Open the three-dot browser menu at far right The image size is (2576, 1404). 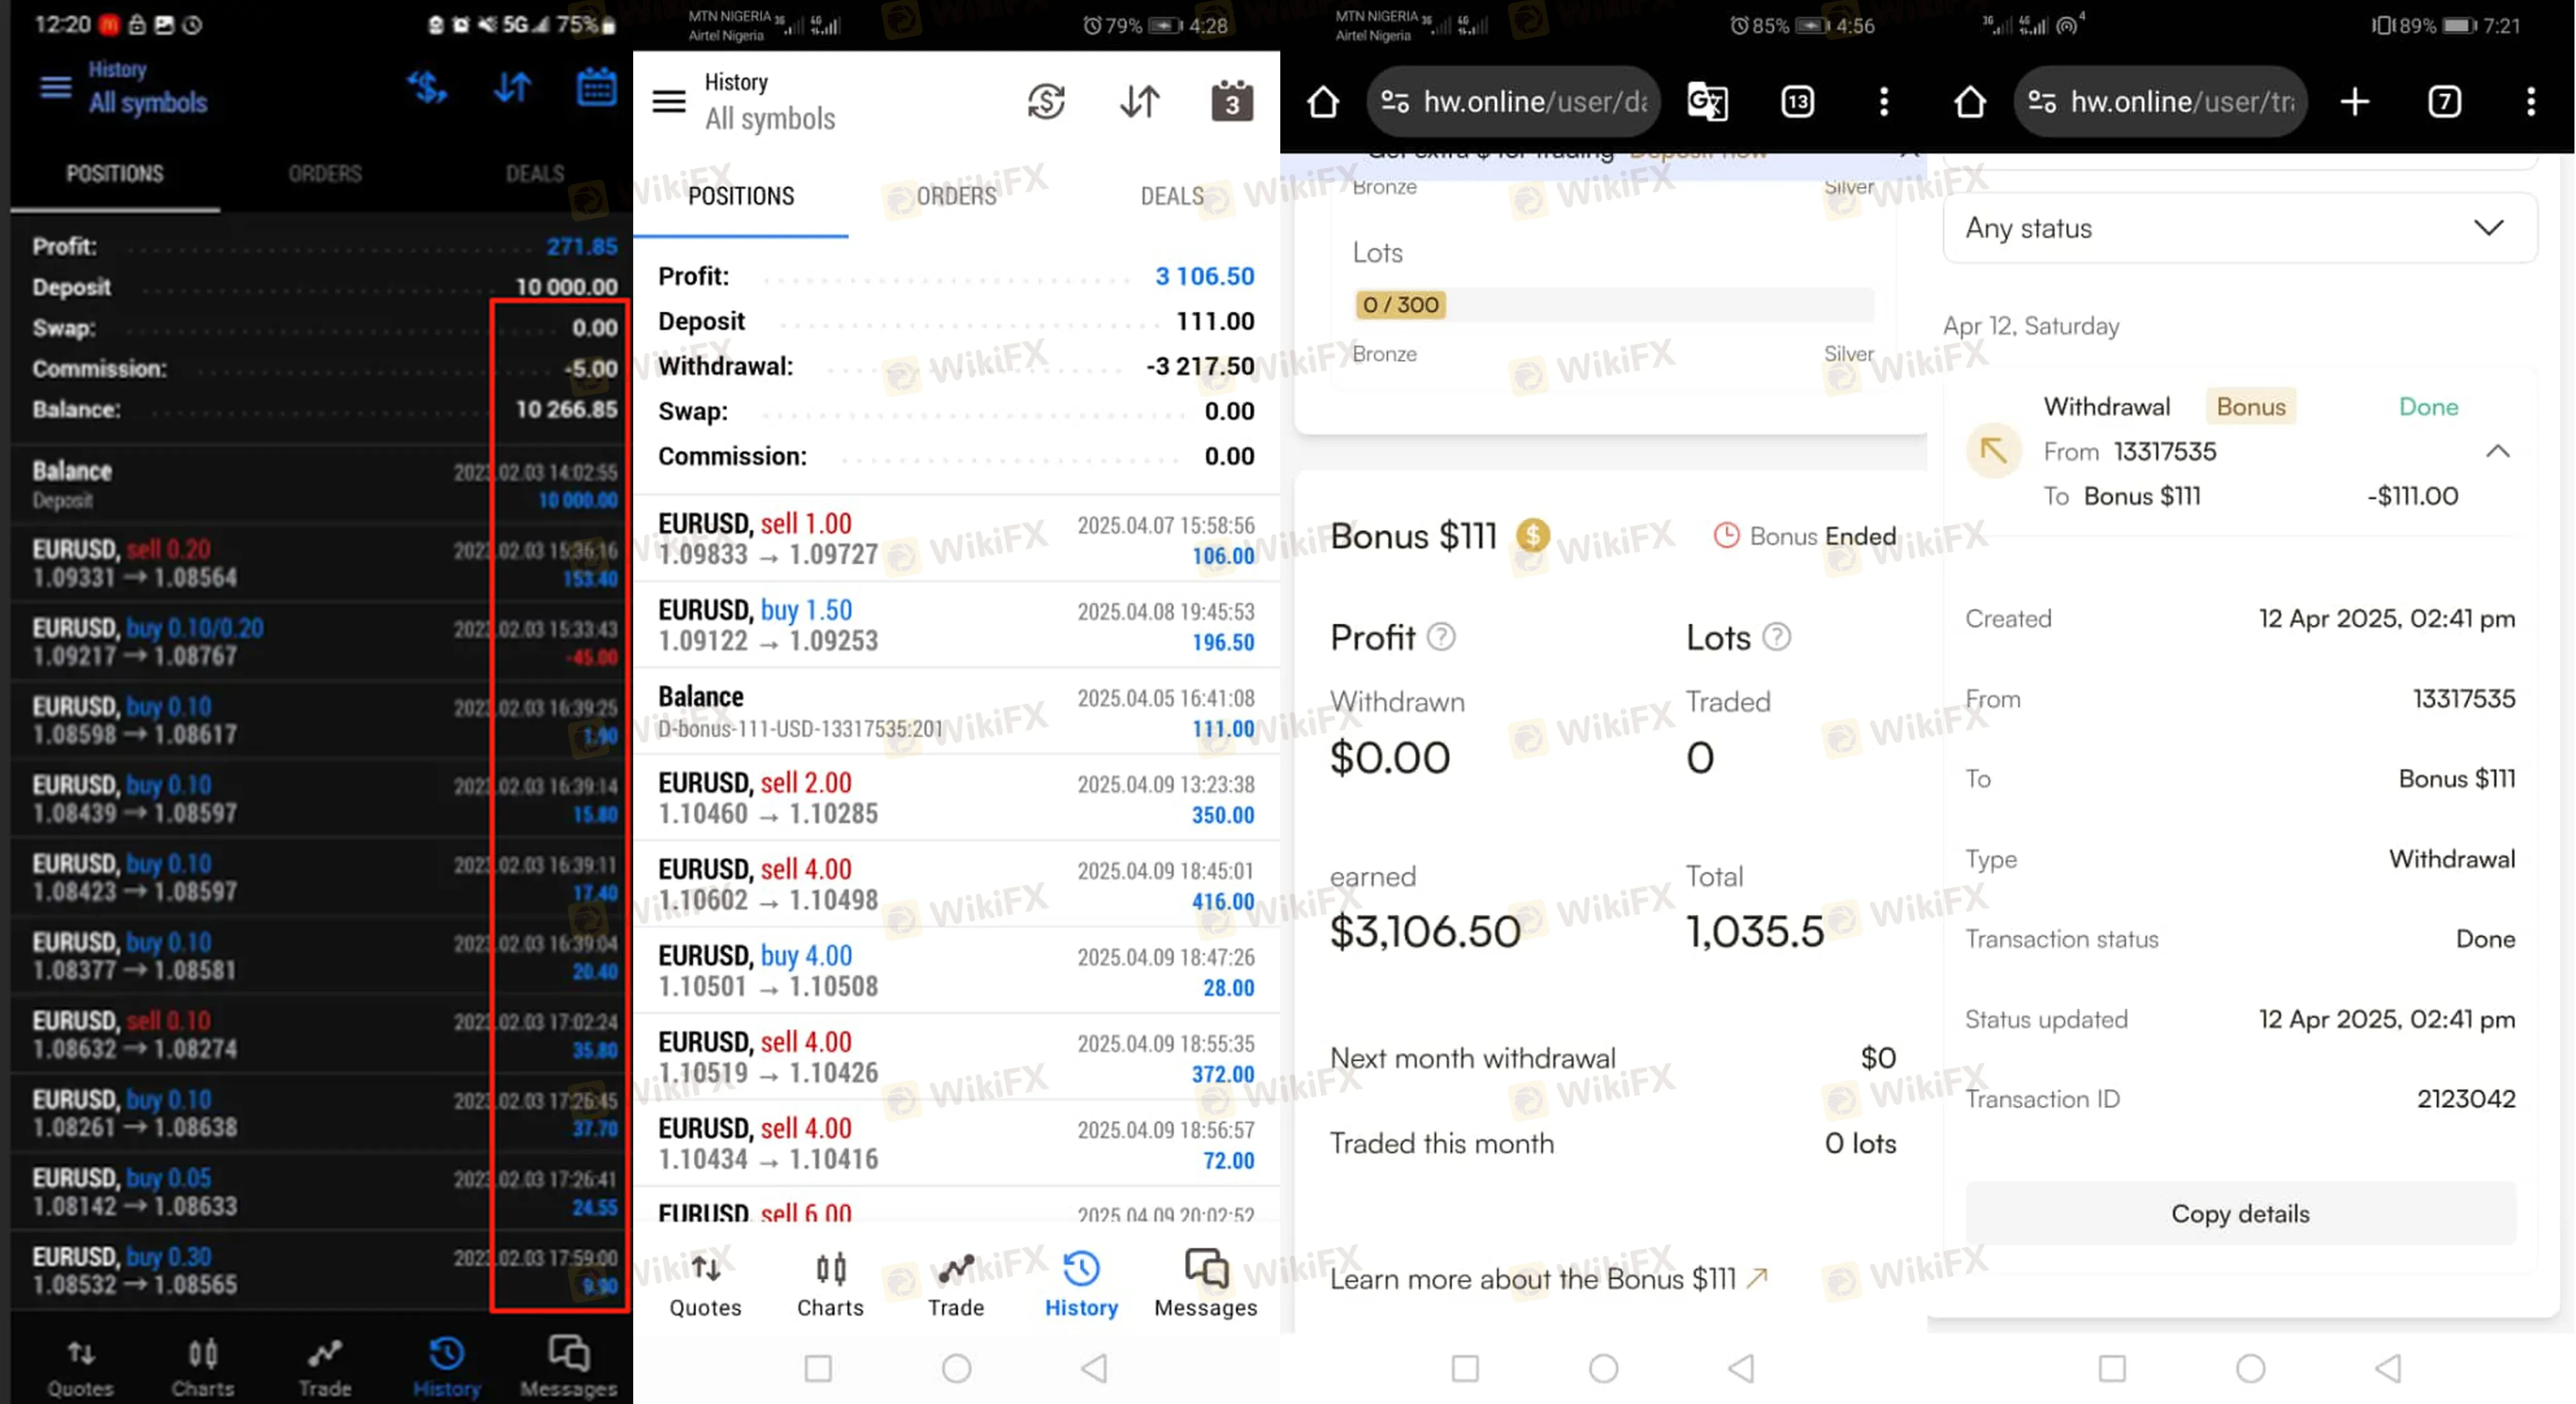[2530, 101]
